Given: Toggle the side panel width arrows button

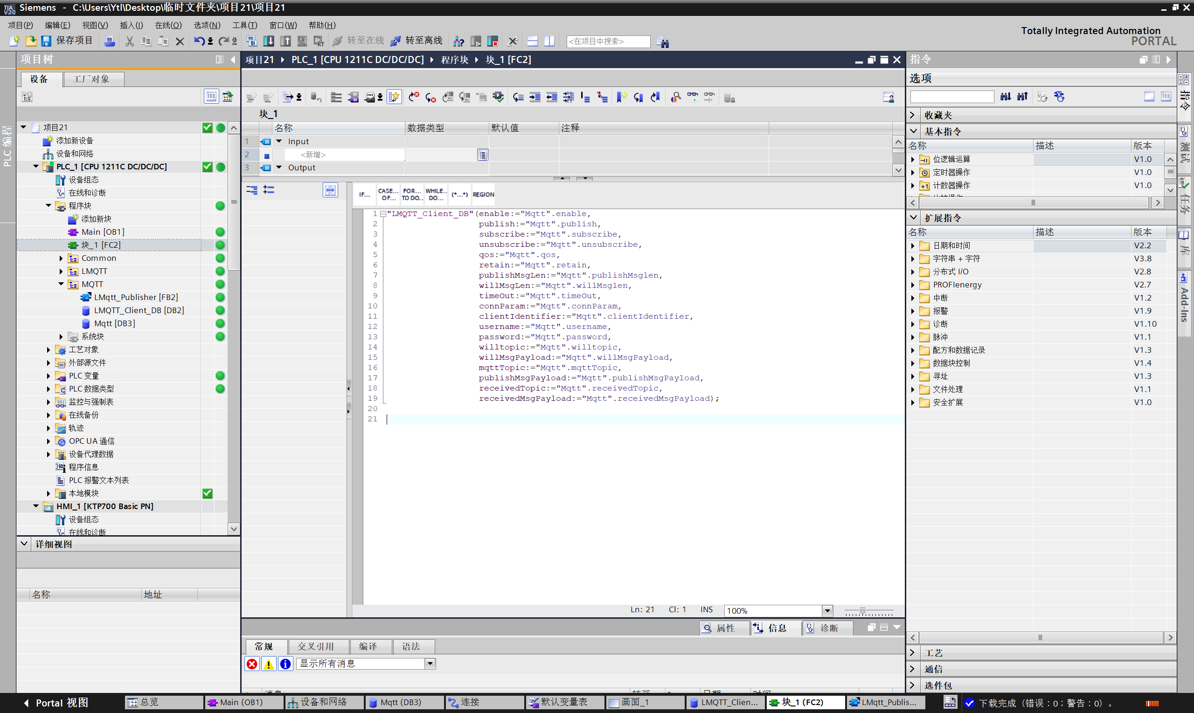Looking at the screenshot, I should click(330, 190).
